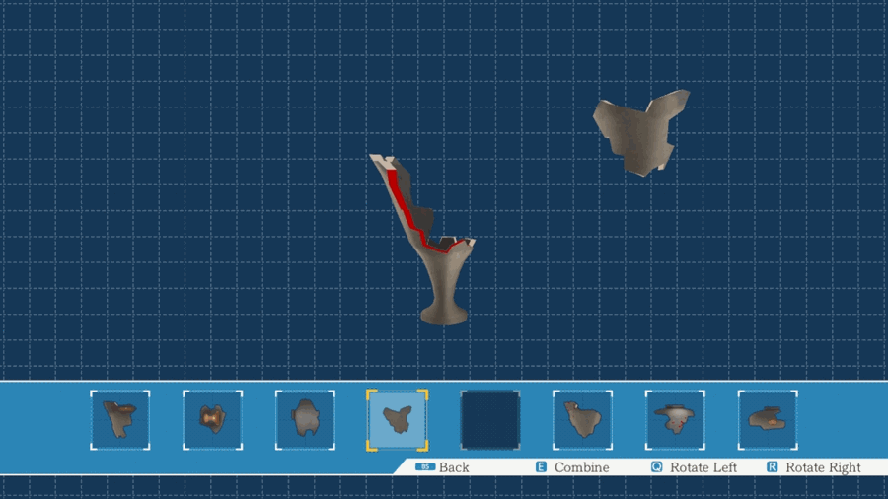Select the eighth shard slot
888x499 pixels.
click(x=768, y=420)
